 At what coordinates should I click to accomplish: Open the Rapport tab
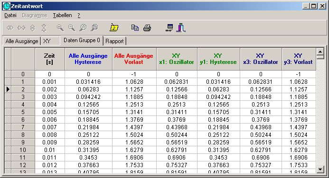pos(114,41)
